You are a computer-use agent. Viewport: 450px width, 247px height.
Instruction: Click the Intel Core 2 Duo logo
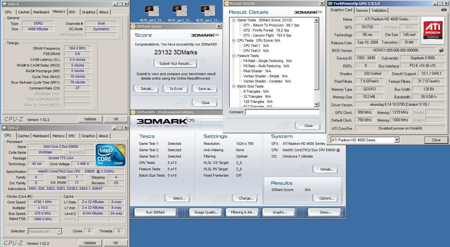(110, 155)
